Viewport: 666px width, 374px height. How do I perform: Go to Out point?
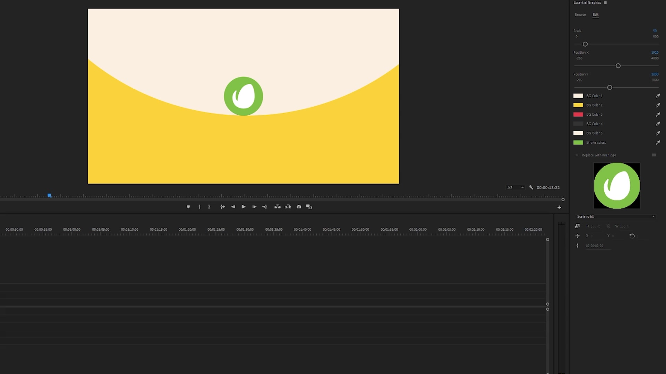pos(265,207)
